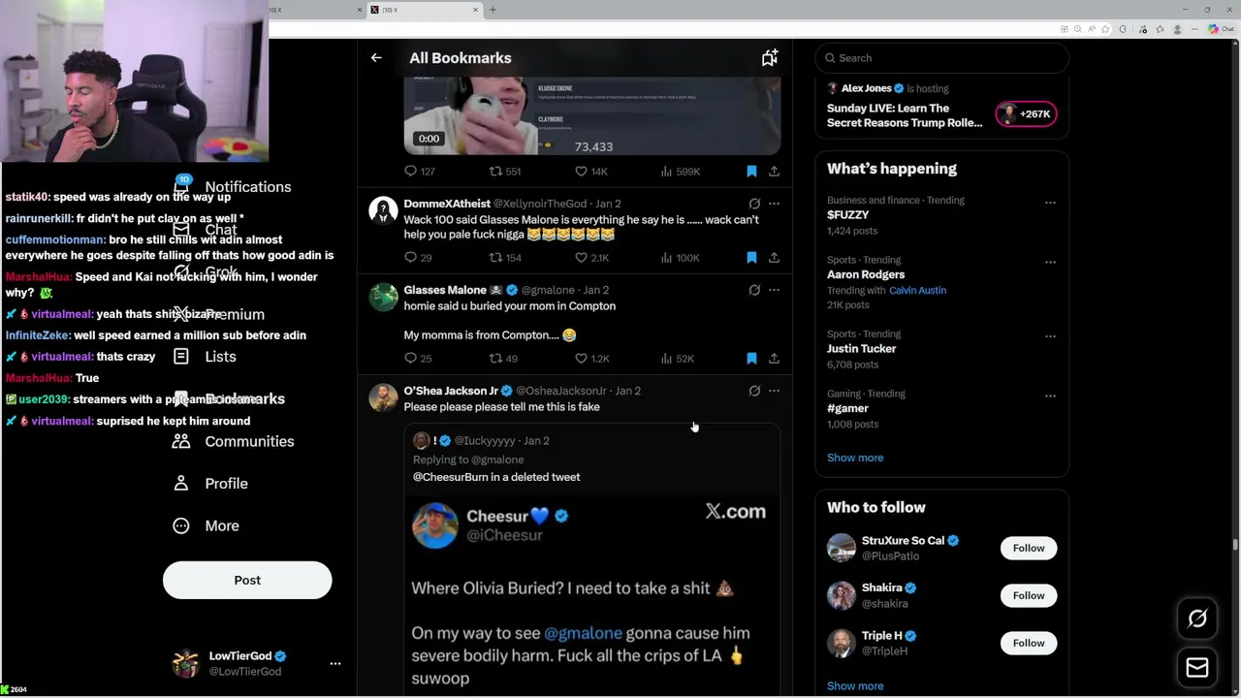This screenshot has width=1241, height=698.
Task: Open O'Shea Jackson Jr profile avatar
Action: point(383,398)
